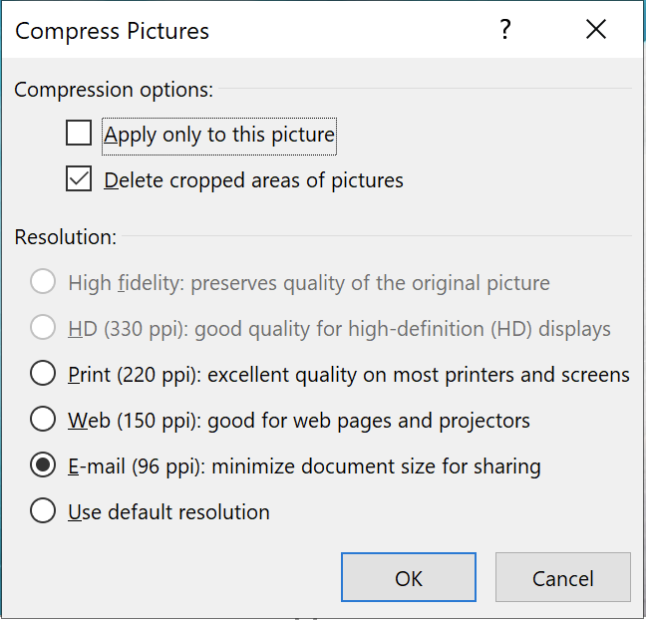Viewport: 646px width, 620px height.
Task: Click the Compress Pictures title bar text
Action: point(113,31)
